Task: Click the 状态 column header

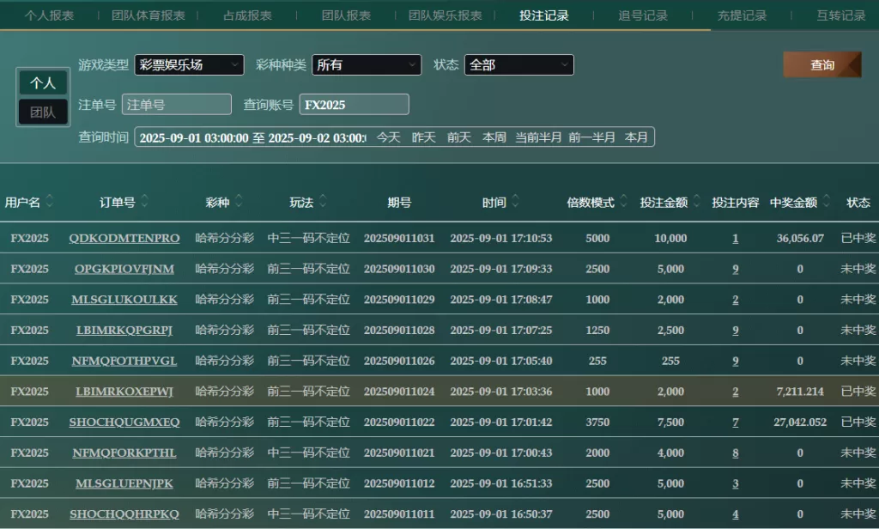Action: 858,203
